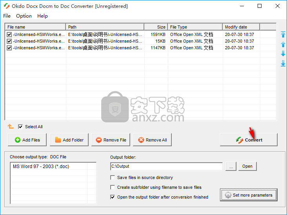Sort list by Size column header

156,27
